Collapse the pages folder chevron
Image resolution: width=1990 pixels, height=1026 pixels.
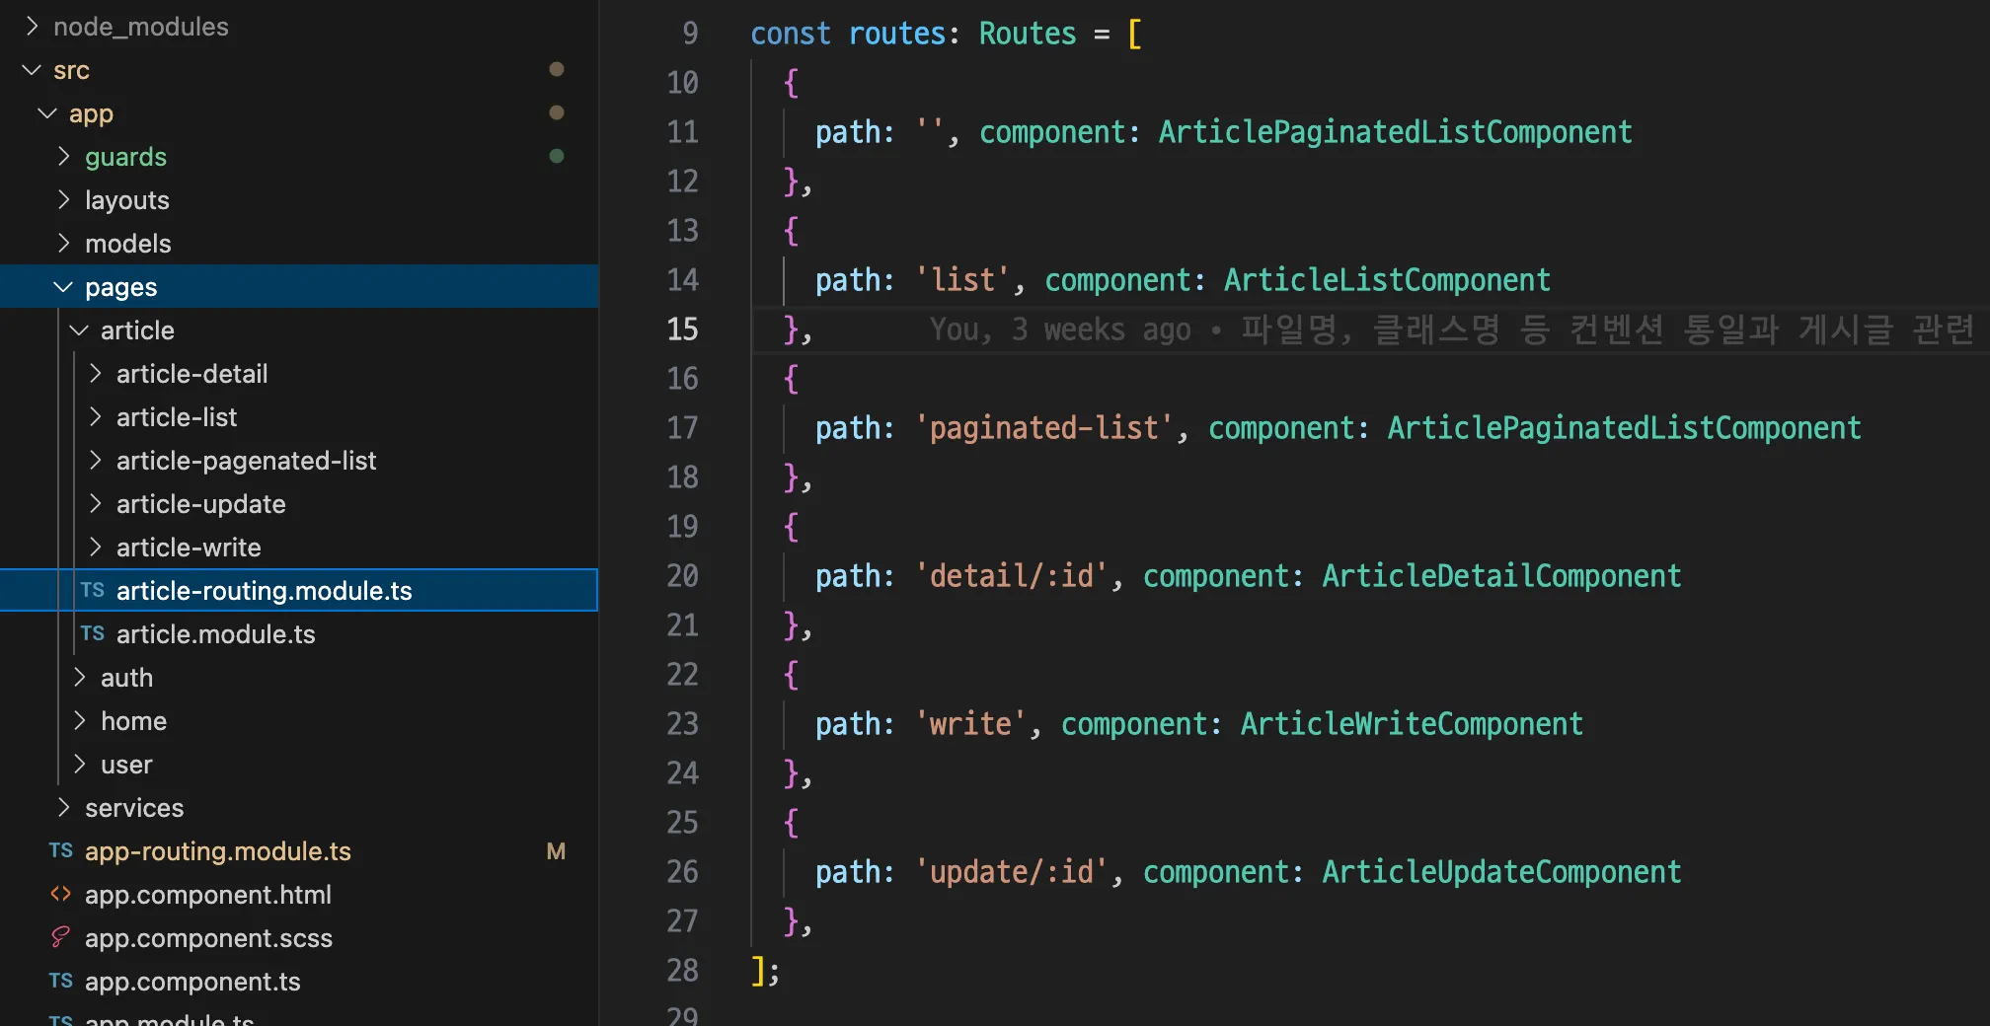(63, 287)
